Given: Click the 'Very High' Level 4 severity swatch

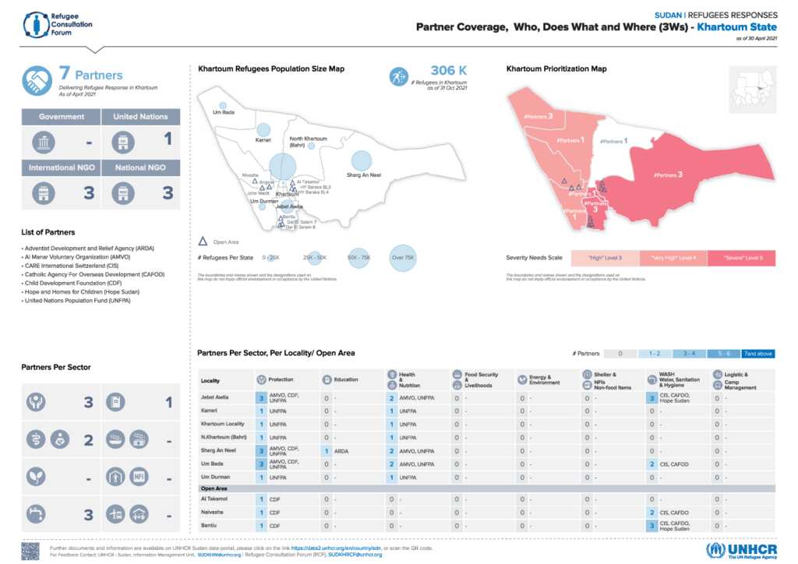Looking at the screenshot, I should click(672, 257).
